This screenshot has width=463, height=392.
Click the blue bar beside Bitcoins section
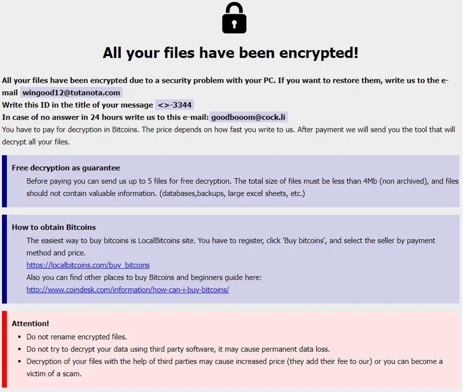click(4, 259)
